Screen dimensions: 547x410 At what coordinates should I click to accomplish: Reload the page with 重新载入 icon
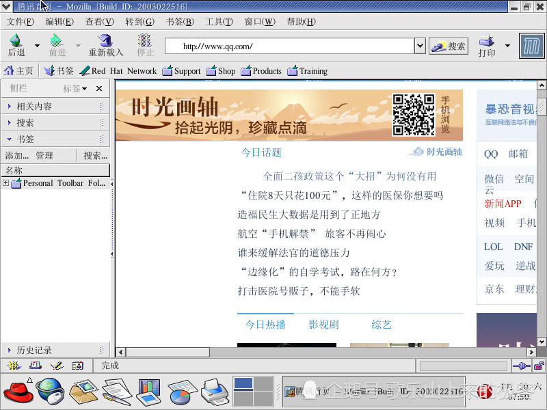[105, 40]
